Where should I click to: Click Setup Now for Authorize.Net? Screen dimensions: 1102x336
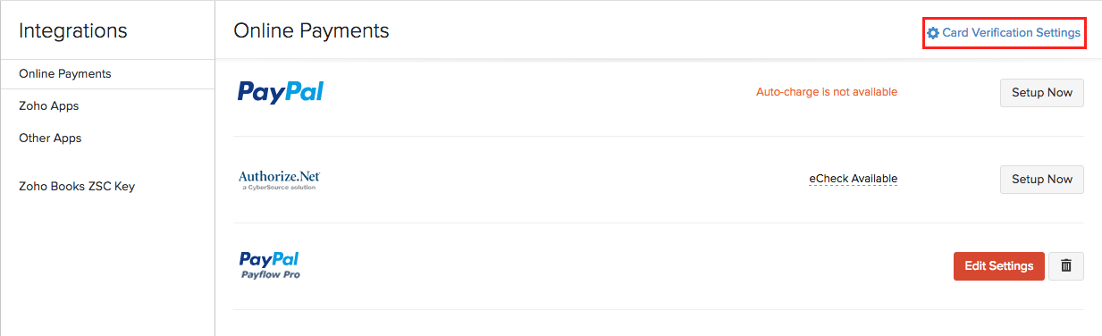[1041, 180]
